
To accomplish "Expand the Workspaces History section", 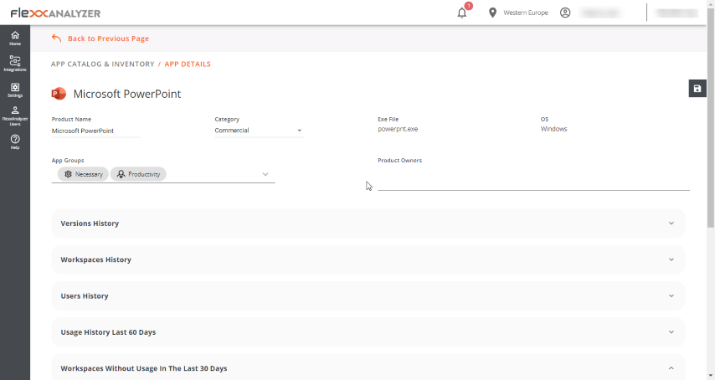I will point(368,259).
